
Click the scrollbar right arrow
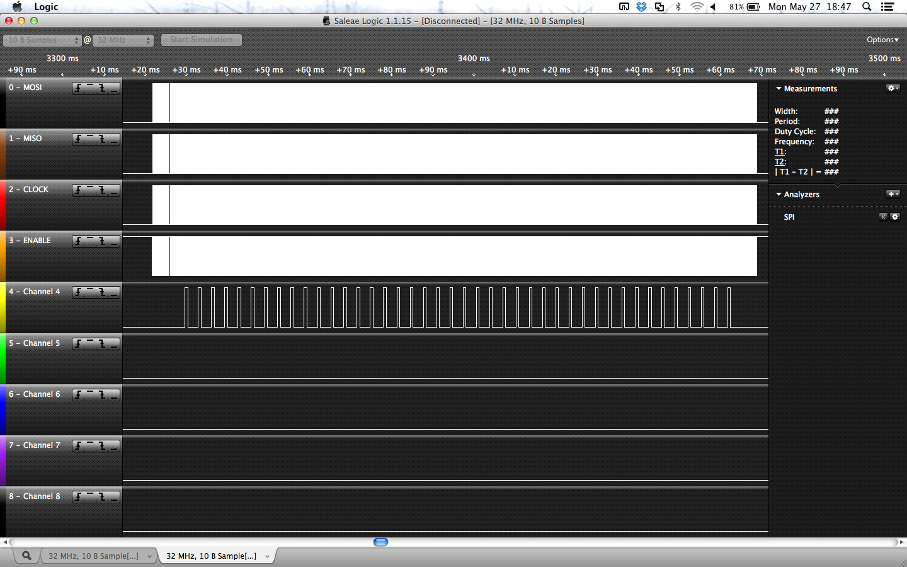point(901,542)
